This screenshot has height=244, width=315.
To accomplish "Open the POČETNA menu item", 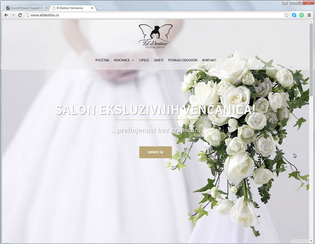I will [102, 60].
